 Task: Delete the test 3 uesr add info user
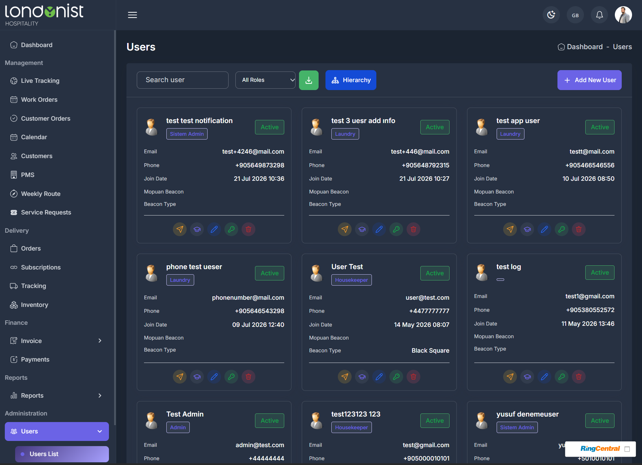pos(413,229)
